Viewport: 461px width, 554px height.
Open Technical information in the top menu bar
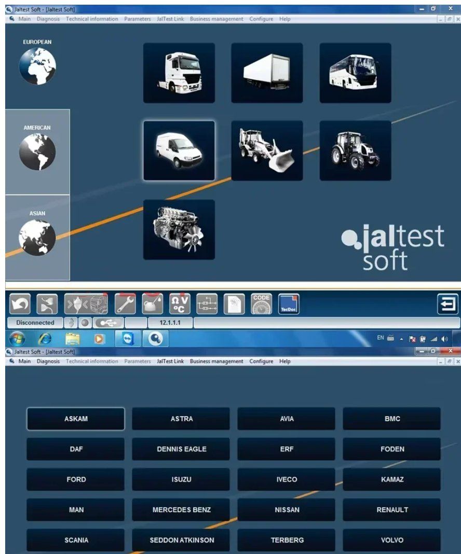pyautogui.click(x=92, y=19)
